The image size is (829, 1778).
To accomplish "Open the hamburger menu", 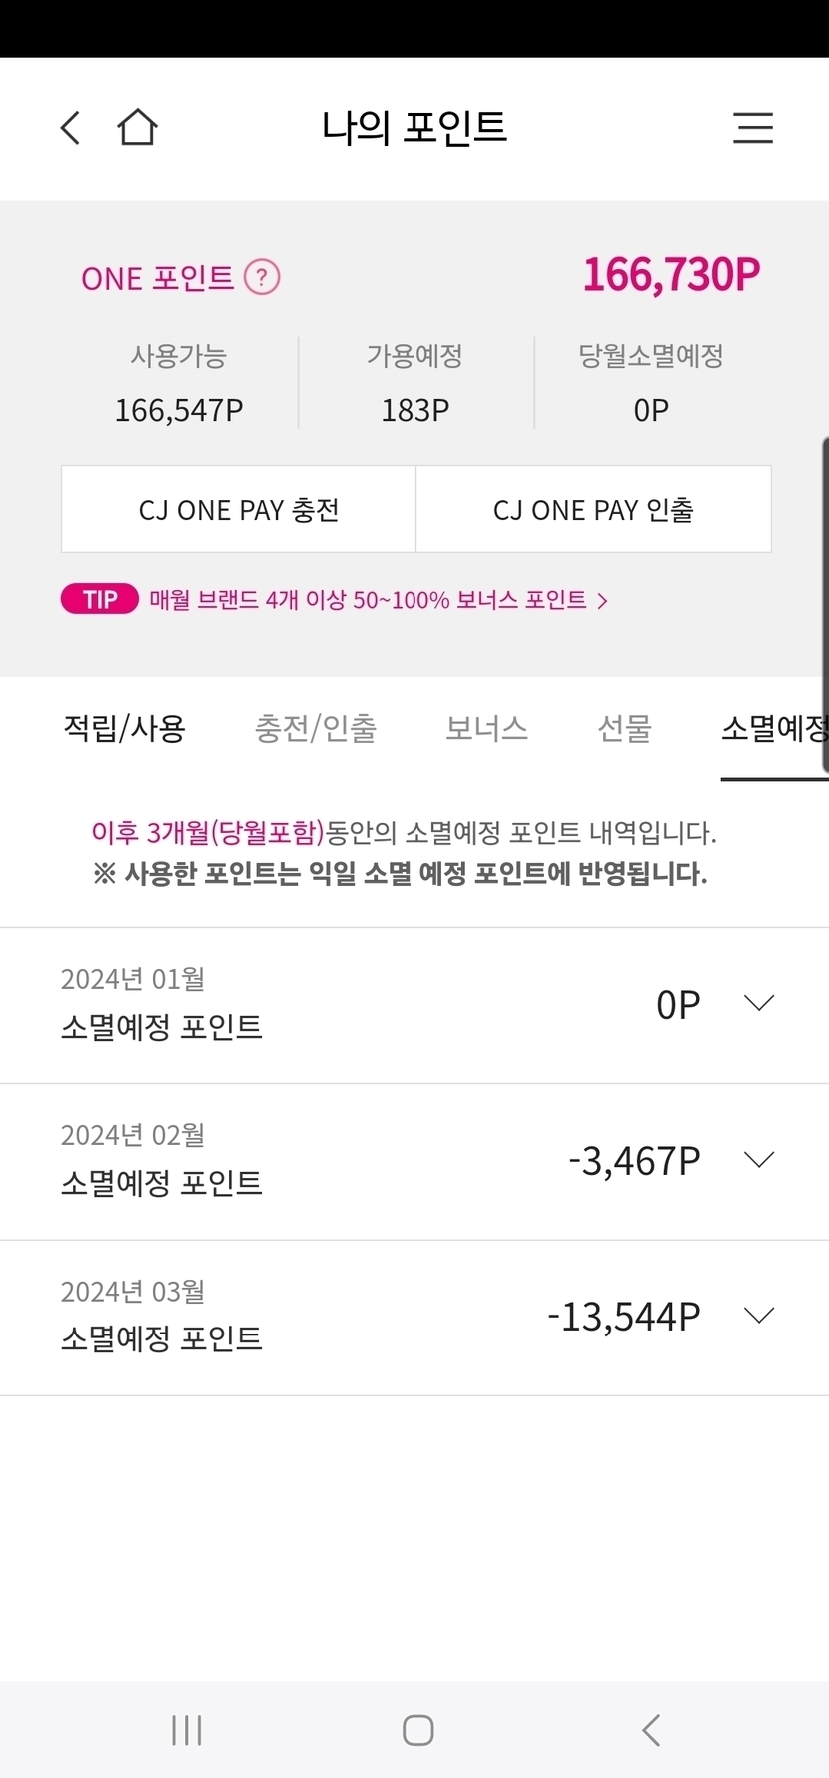I will coord(752,128).
